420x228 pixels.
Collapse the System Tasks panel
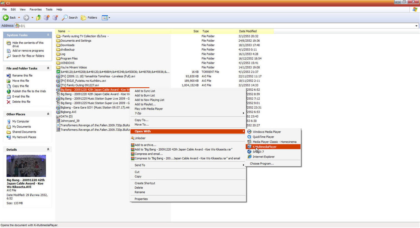(48, 35)
